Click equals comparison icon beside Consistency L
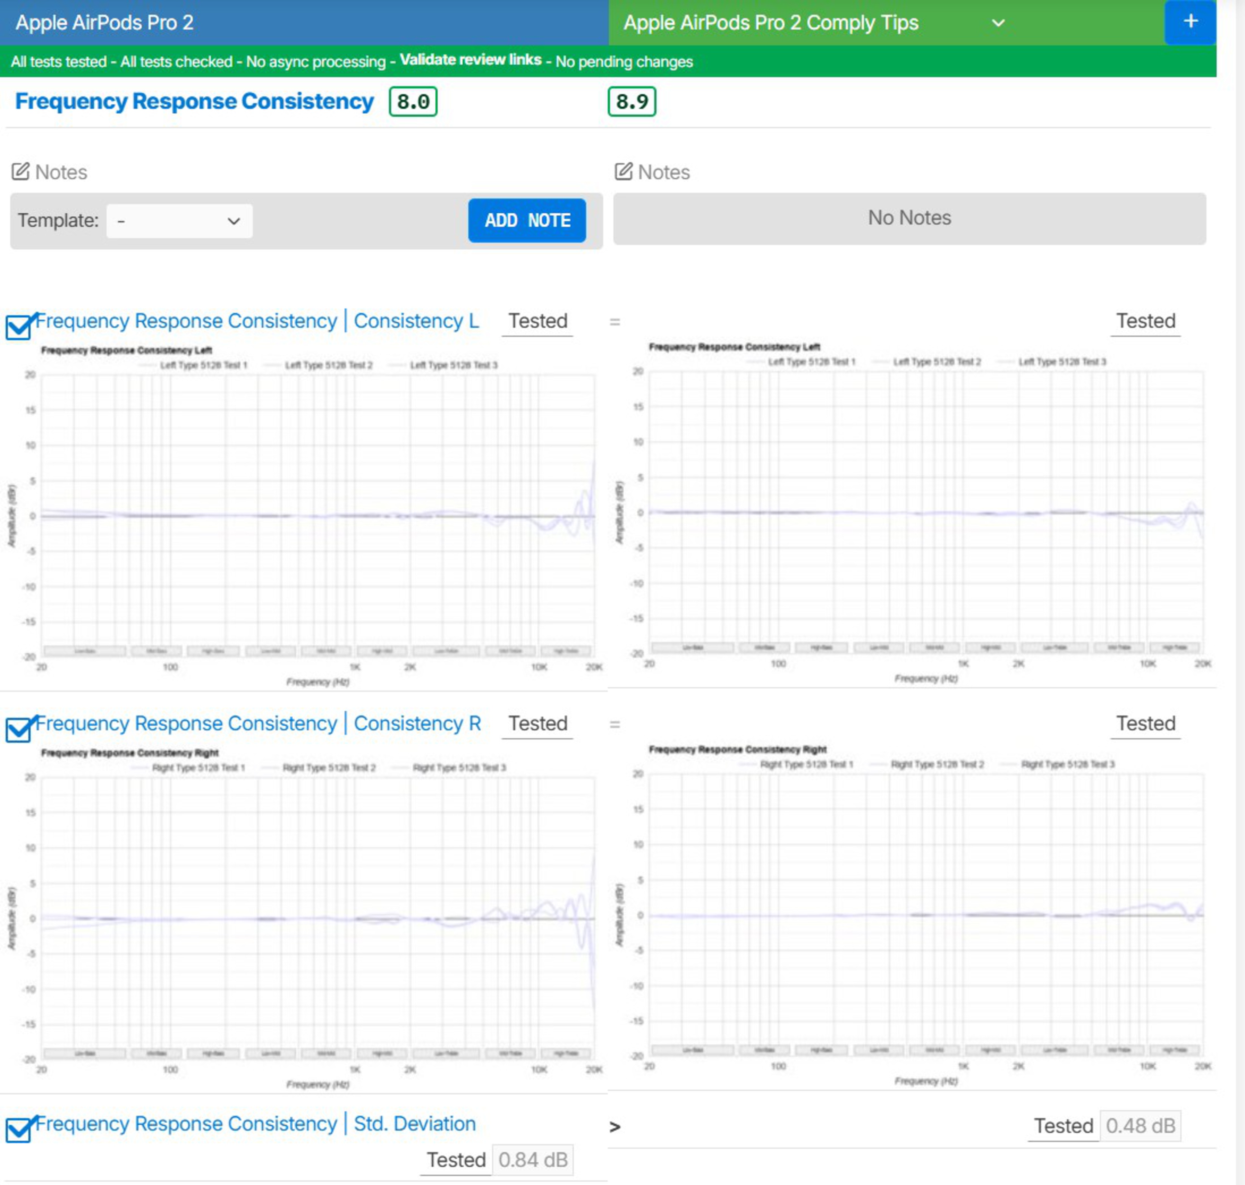The image size is (1245, 1185). point(615,322)
